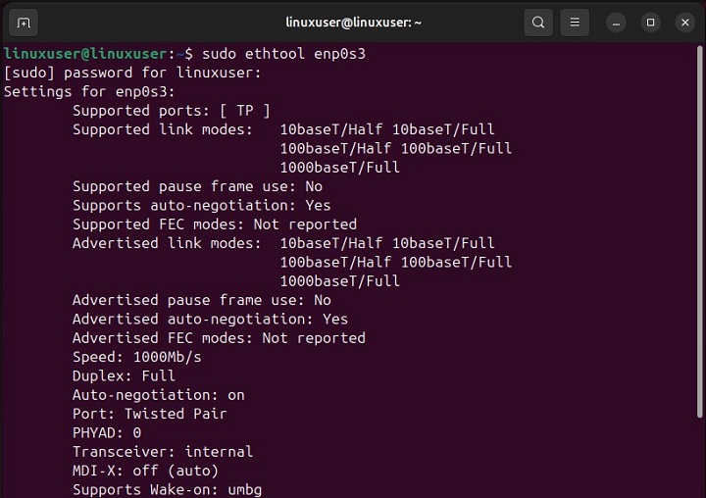Open the terminal hamburger menu
The height and width of the screenshot is (498, 706).
click(577, 22)
